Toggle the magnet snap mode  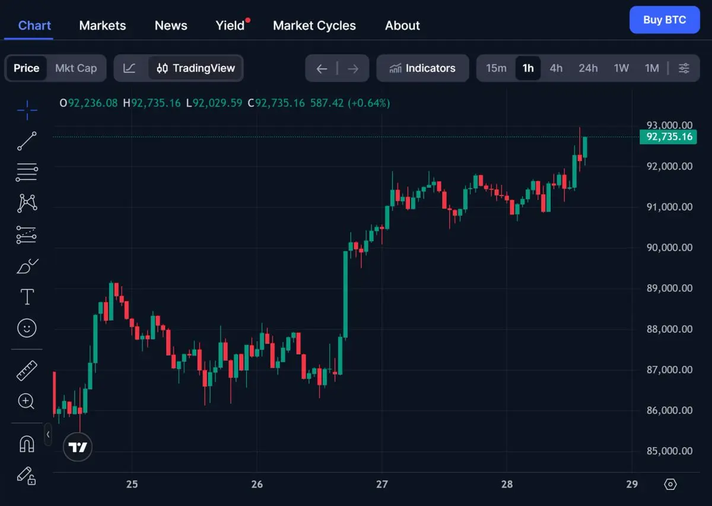[x=27, y=443]
